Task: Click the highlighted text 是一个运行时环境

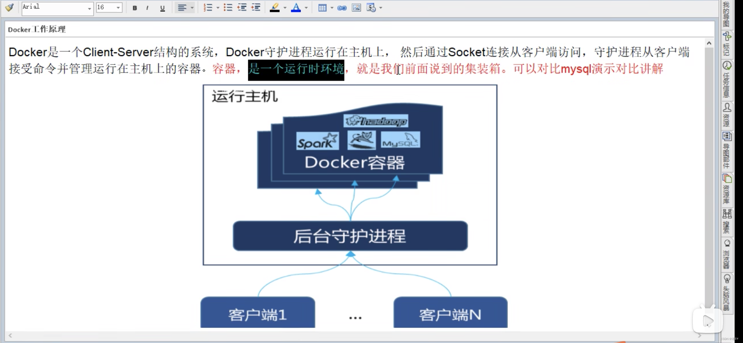Action: 296,69
